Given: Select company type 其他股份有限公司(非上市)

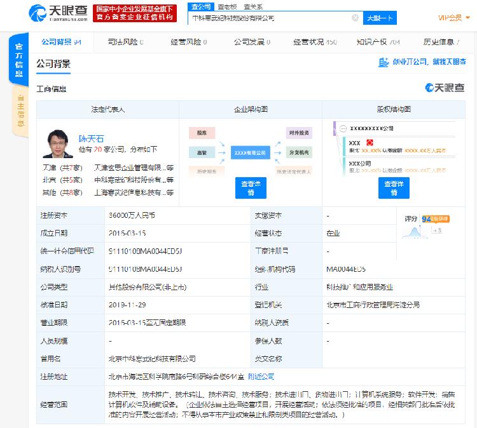Looking at the screenshot, I should coord(148,287).
